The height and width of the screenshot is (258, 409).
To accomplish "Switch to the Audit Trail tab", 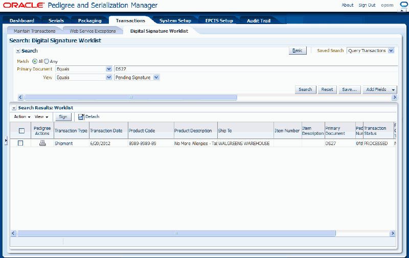I will (x=259, y=20).
